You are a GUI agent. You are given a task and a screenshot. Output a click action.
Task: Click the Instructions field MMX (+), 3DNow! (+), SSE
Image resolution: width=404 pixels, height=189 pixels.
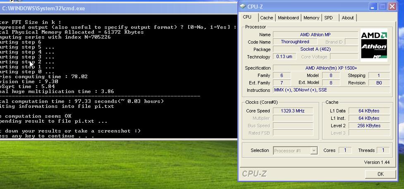pos(331,90)
